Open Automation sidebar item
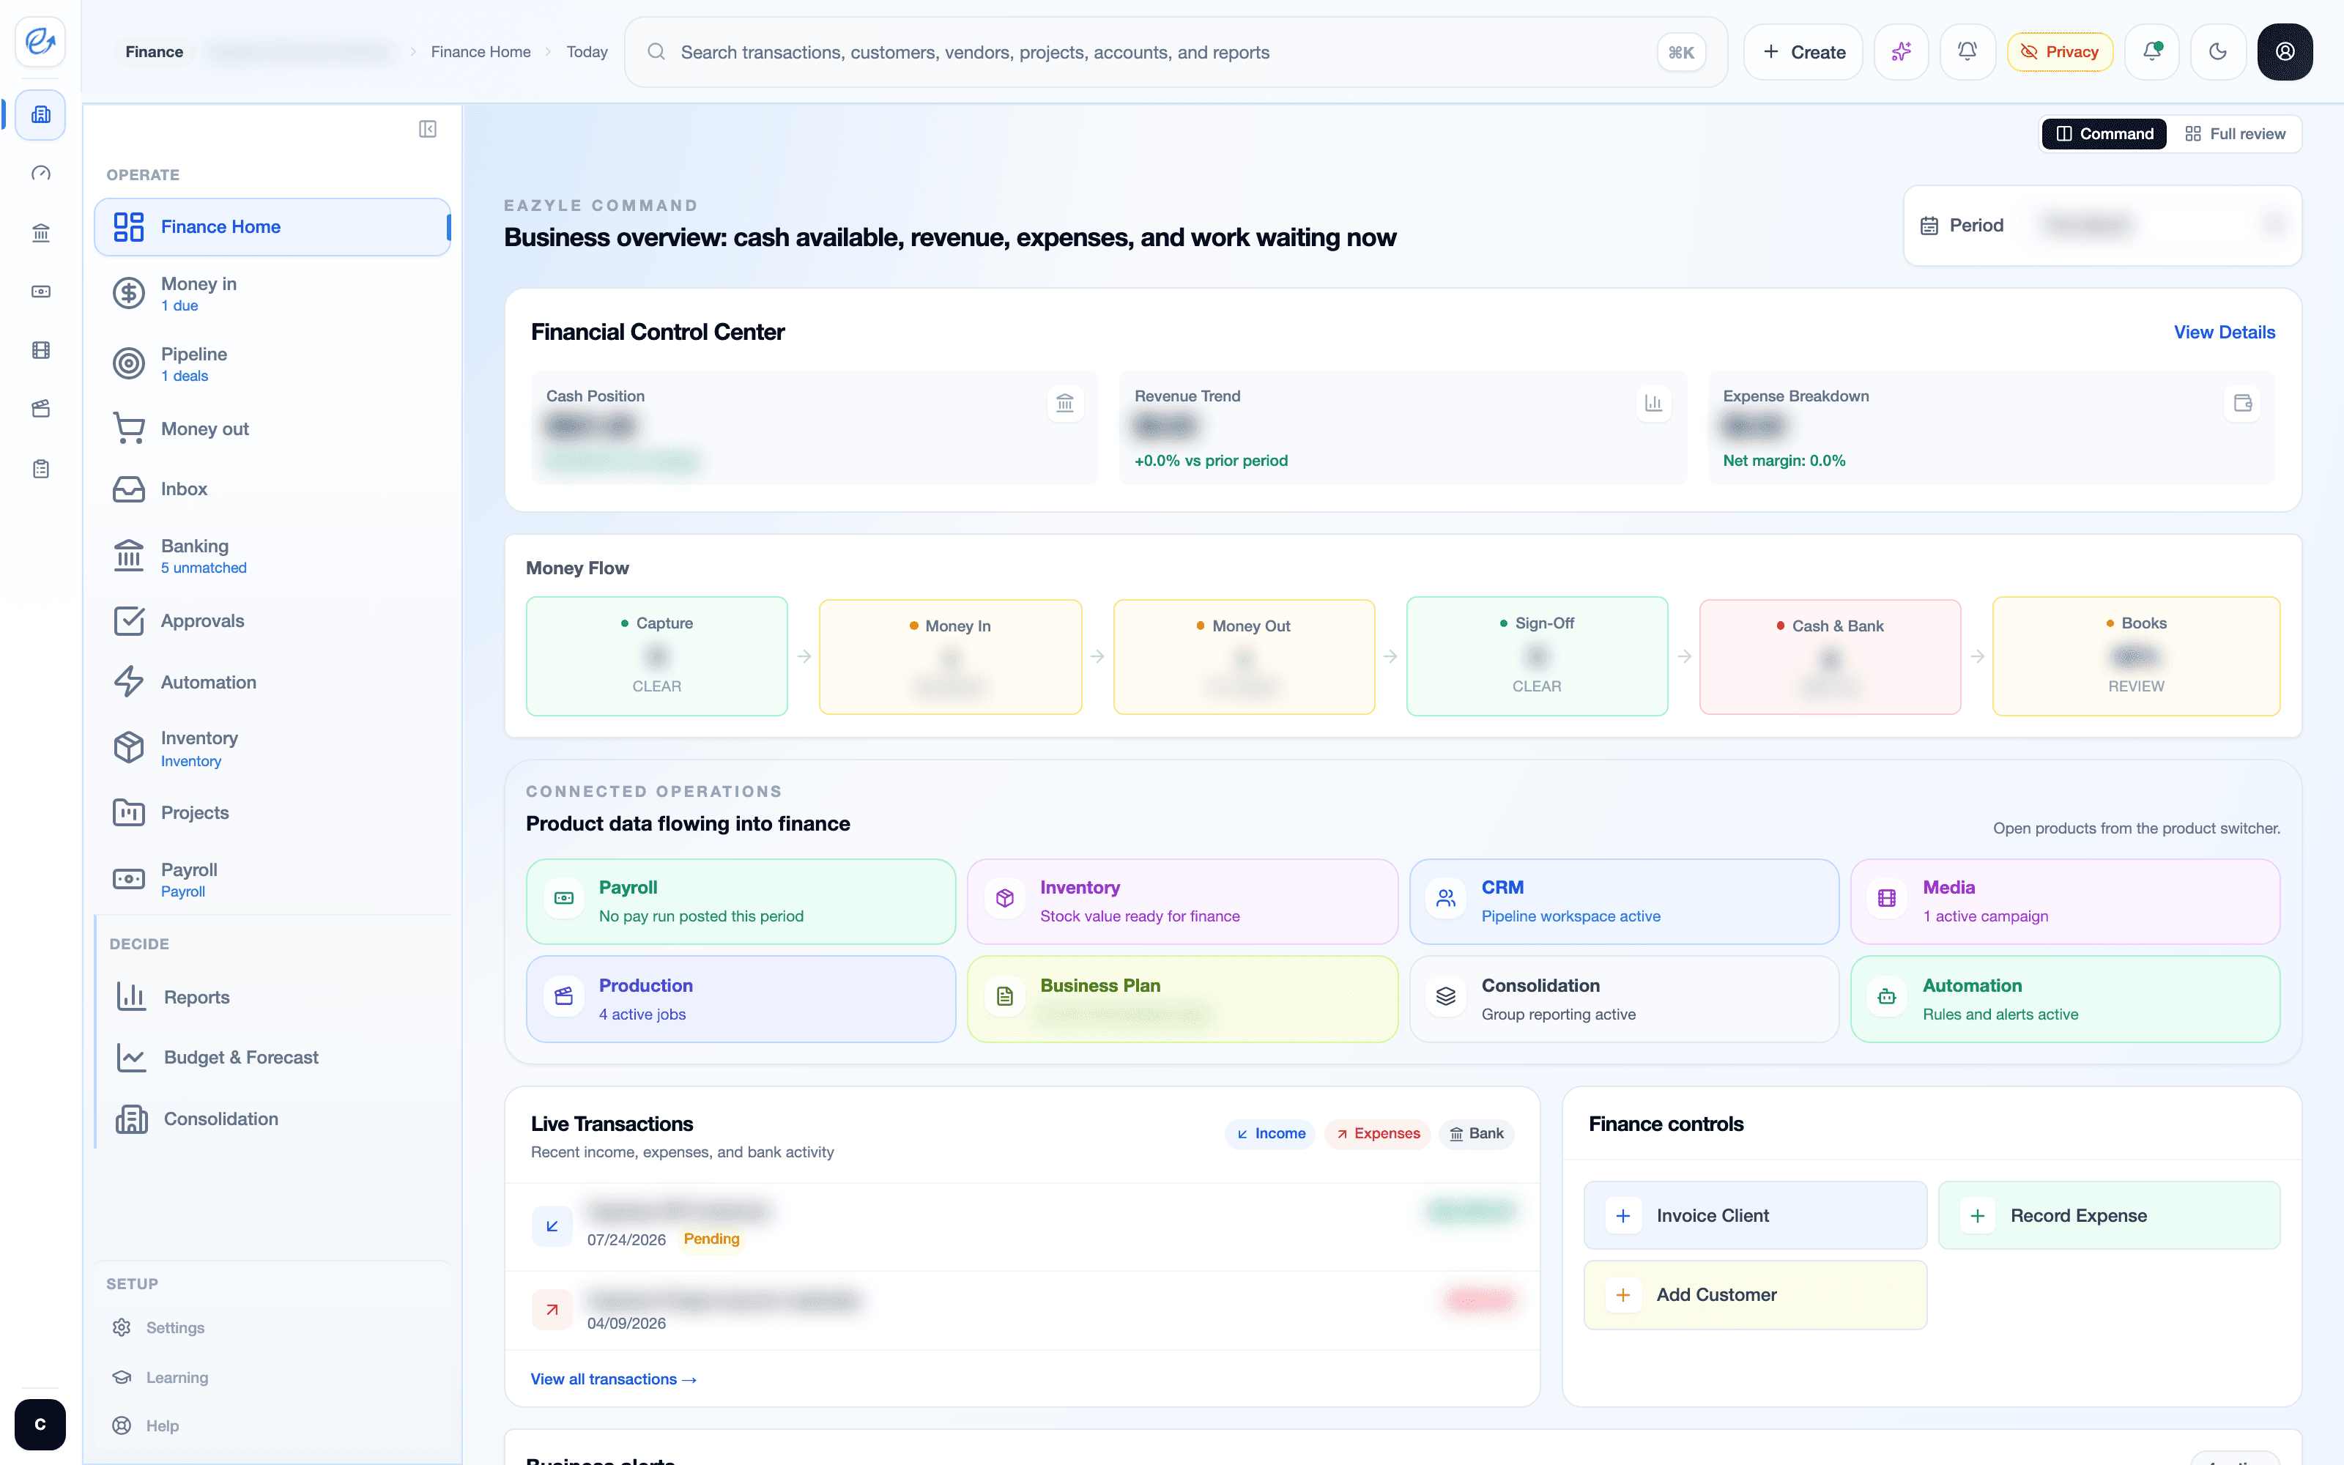Screen dimensions: 2344x1465 click(272, 682)
